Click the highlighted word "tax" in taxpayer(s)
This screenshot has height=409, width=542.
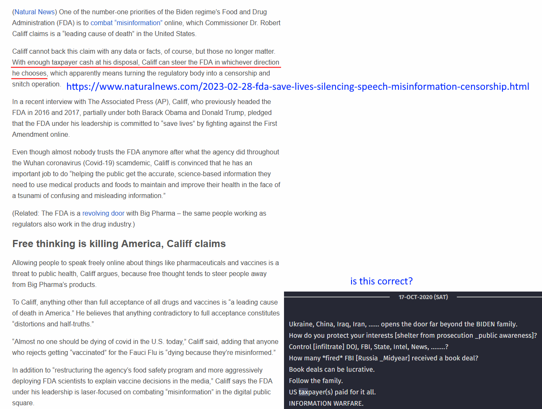point(303,392)
